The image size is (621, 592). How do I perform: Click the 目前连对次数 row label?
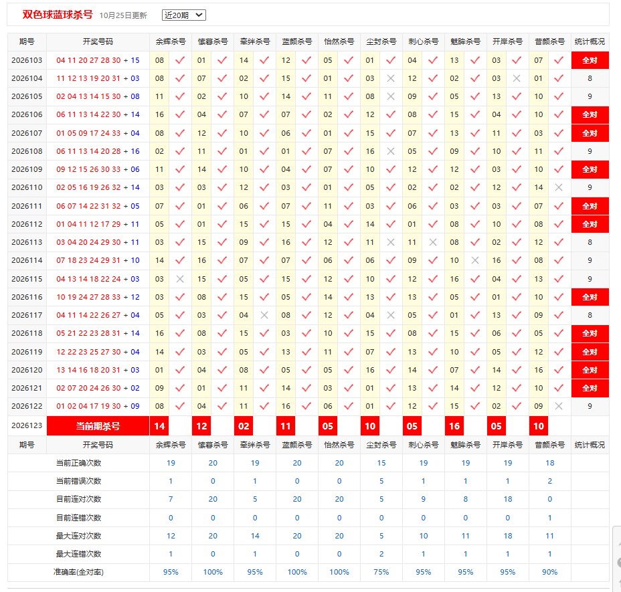pyautogui.click(x=78, y=499)
